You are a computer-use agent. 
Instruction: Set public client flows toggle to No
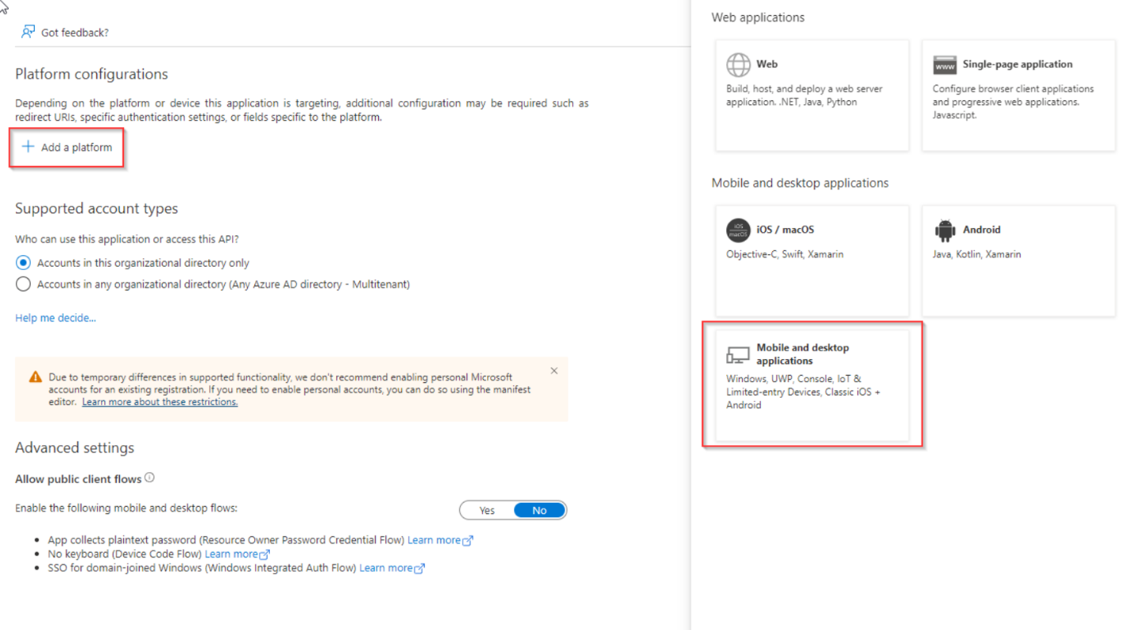pyautogui.click(x=539, y=510)
